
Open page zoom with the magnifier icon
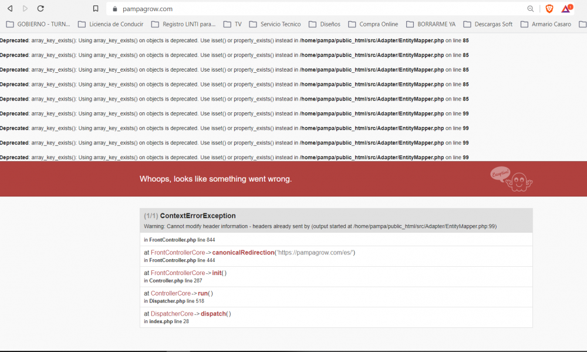coord(530,8)
